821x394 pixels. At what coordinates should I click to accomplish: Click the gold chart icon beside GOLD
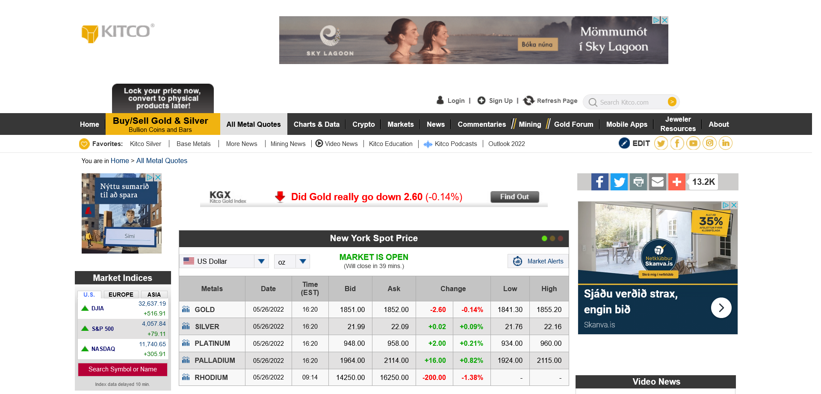(186, 309)
